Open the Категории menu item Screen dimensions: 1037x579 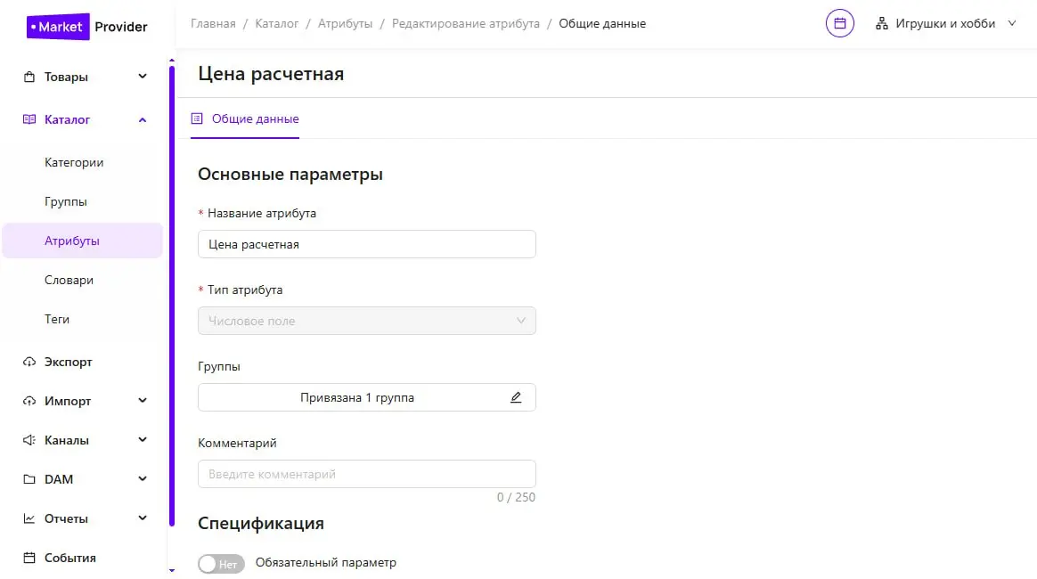[x=74, y=162]
